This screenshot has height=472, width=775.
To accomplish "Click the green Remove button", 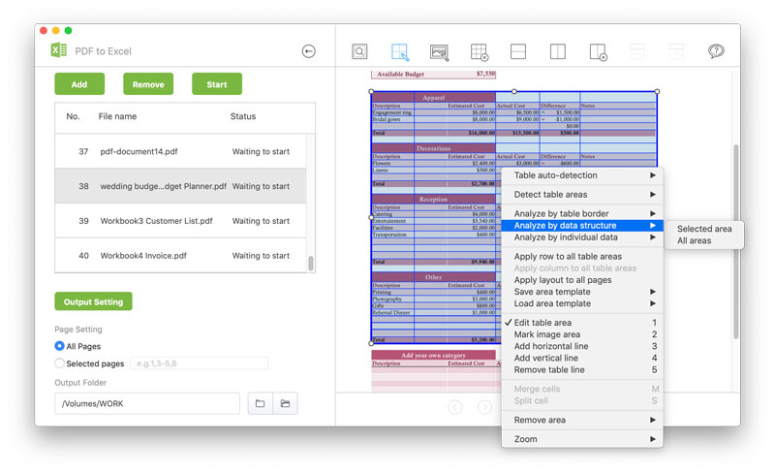I will (148, 84).
